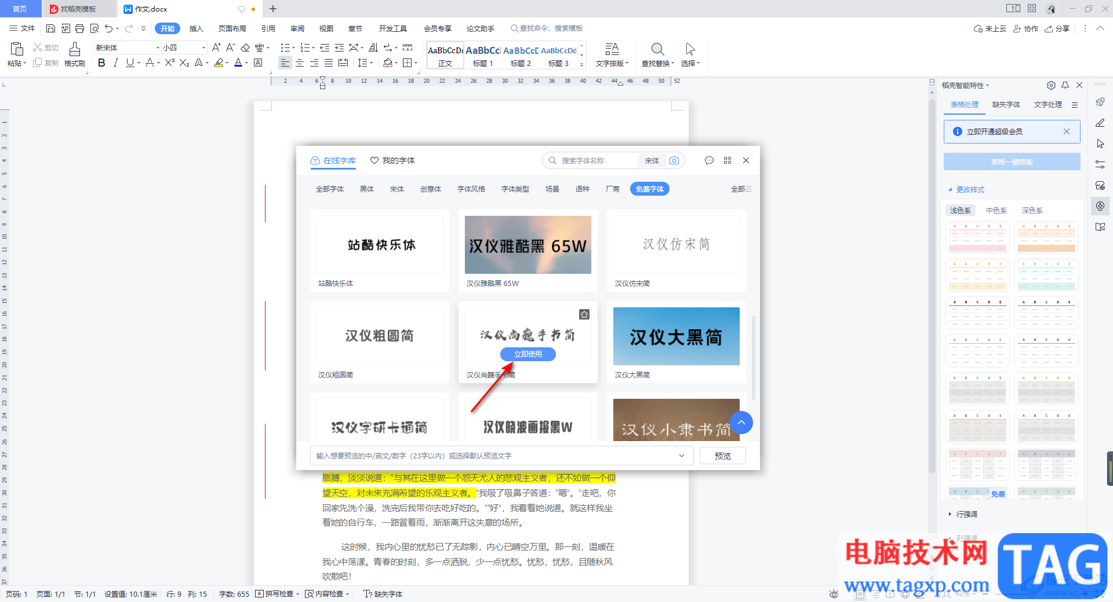Open Print Preview from quick access toolbar
The image size is (1113, 602).
pyautogui.click(x=94, y=28)
